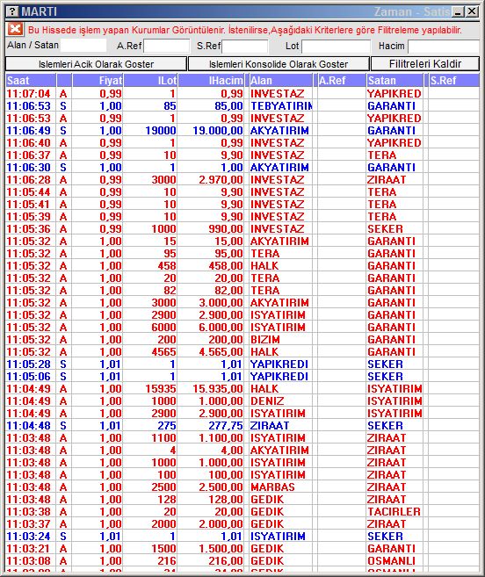Select the 11:05:06 time cell
The height and width of the screenshot is (577, 485).
click(28, 377)
